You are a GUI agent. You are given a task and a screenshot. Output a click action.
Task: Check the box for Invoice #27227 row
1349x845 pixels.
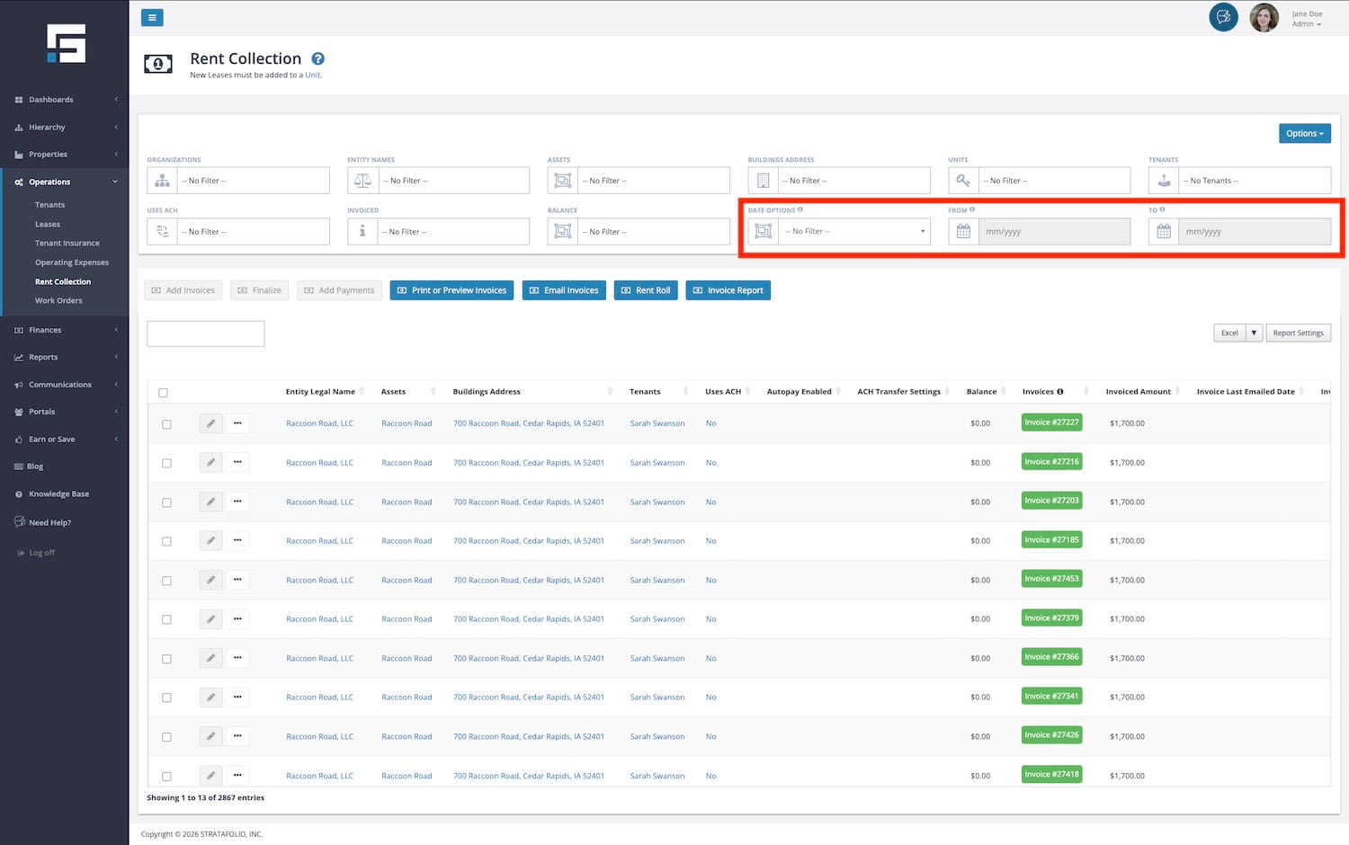pos(166,424)
